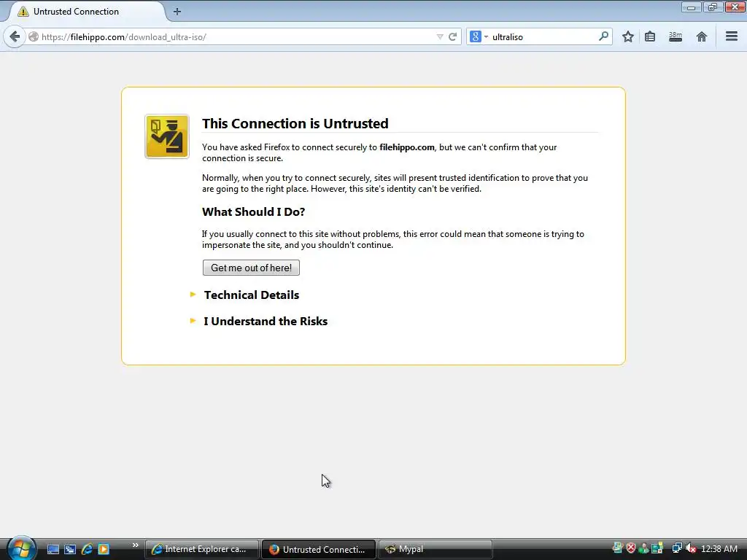Expand I Understand the Risks section
The width and height of the screenshot is (747, 560).
point(266,321)
